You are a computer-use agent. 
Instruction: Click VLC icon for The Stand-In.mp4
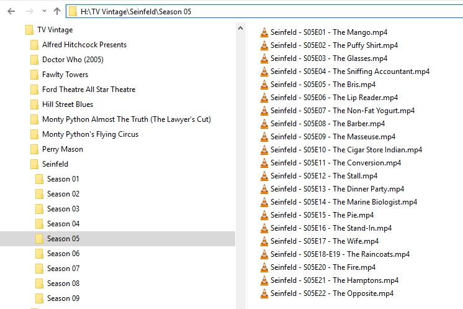click(x=264, y=228)
